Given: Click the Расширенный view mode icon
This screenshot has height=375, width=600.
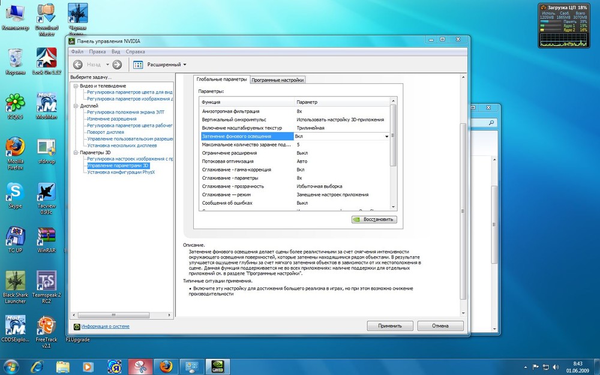Looking at the screenshot, I should point(138,65).
